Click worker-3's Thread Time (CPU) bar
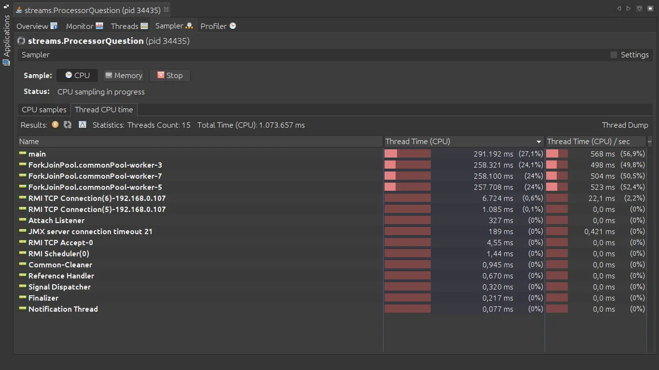Screen dimensions: 659x370 pos(408,165)
